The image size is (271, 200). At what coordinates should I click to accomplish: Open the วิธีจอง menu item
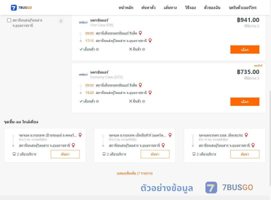(x=190, y=7)
